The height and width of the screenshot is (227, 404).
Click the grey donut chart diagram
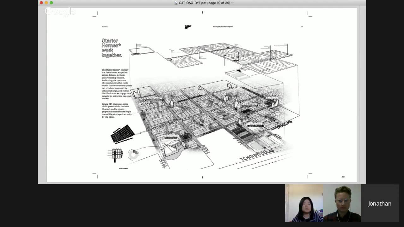[x=134, y=154]
